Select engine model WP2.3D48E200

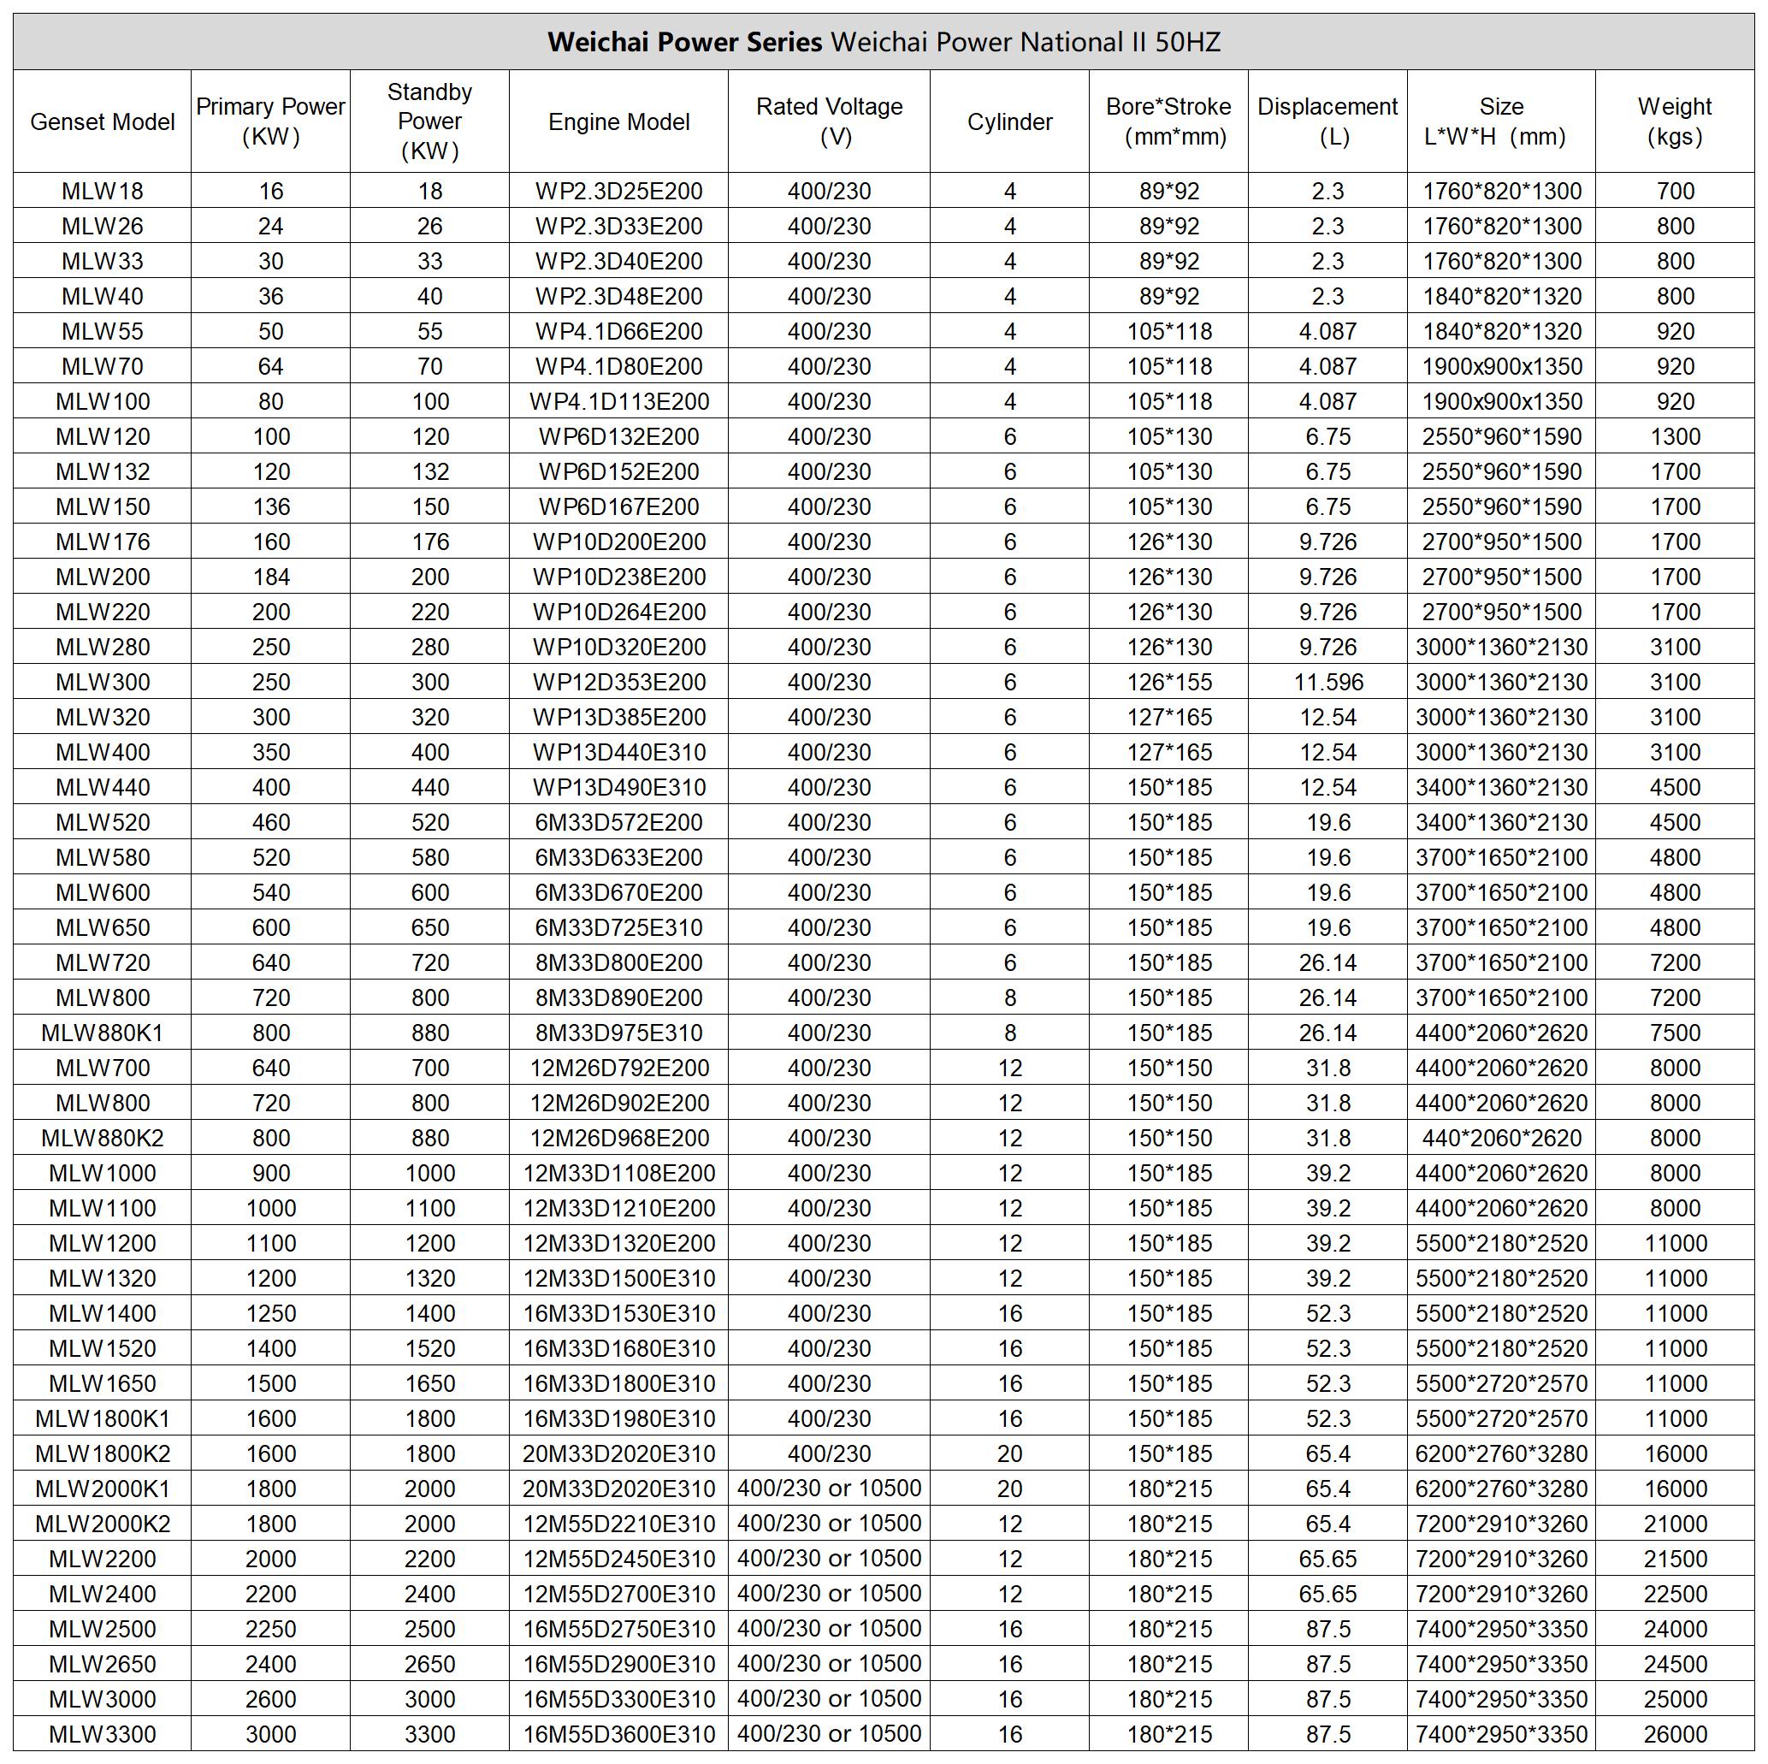619,297
